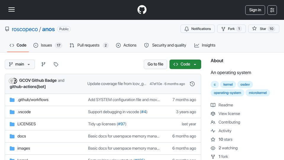Select the c topic tag
The width and height of the screenshot is (284, 160).
coord(215,84)
